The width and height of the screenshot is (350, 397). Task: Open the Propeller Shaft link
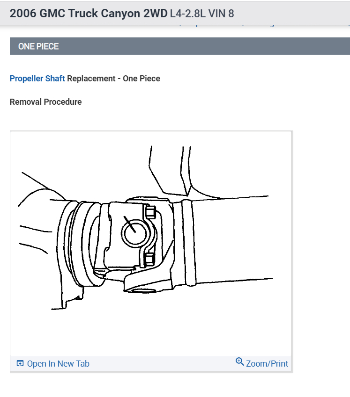coord(37,79)
